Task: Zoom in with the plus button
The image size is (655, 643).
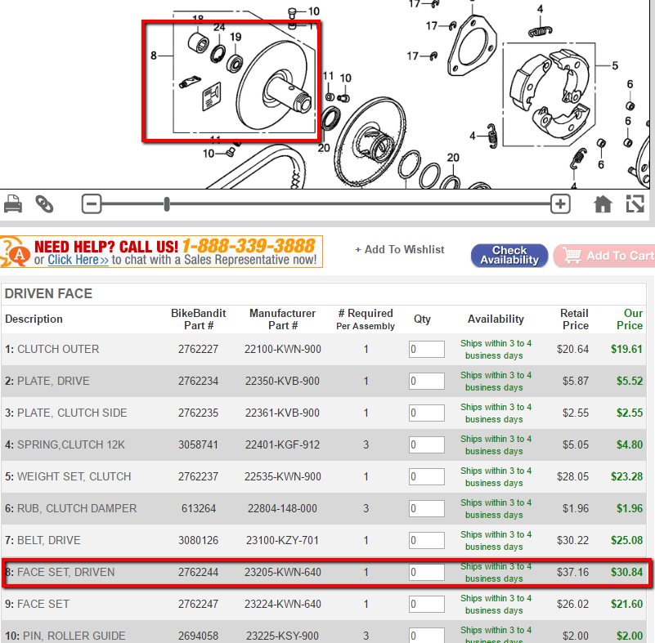Action: (x=560, y=204)
